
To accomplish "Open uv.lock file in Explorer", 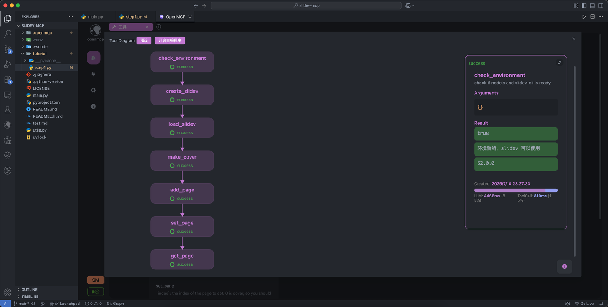I will coord(46,137).
